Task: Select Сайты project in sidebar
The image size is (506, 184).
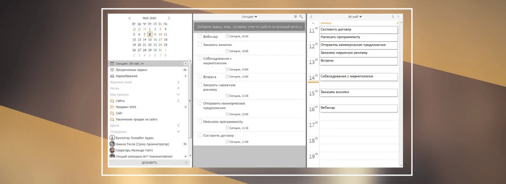Action: click(x=120, y=101)
